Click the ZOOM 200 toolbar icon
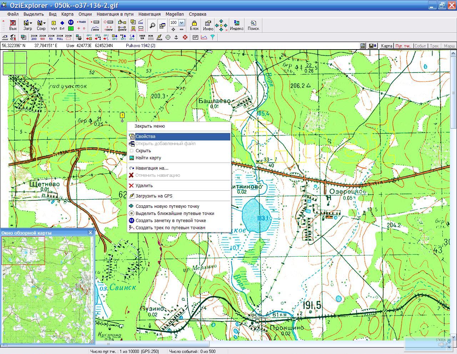 click(34, 37)
